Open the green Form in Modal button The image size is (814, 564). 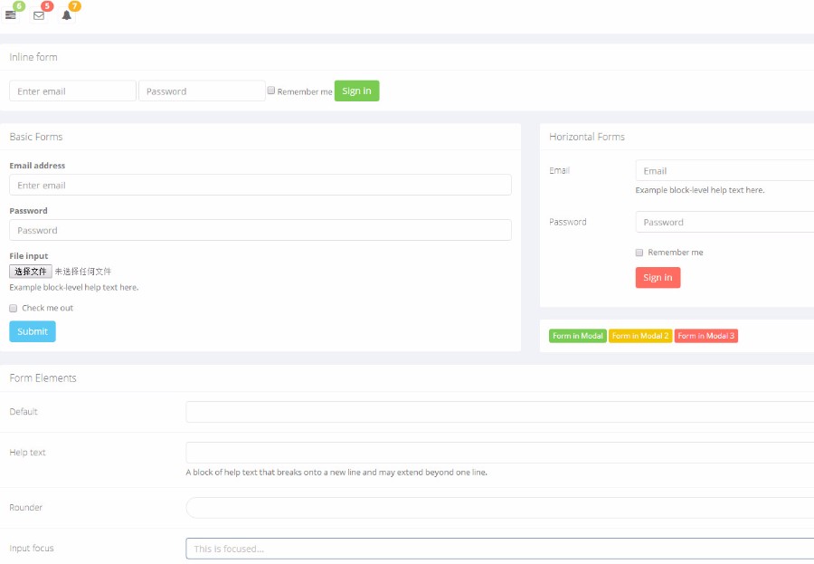click(x=578, y=336)
